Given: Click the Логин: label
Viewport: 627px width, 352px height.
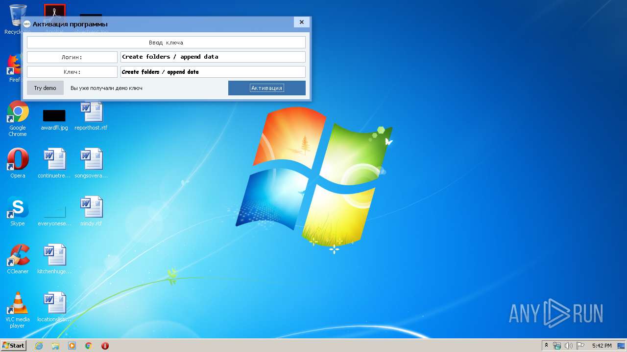Looking at the screenshot, I should pos(72,57).
